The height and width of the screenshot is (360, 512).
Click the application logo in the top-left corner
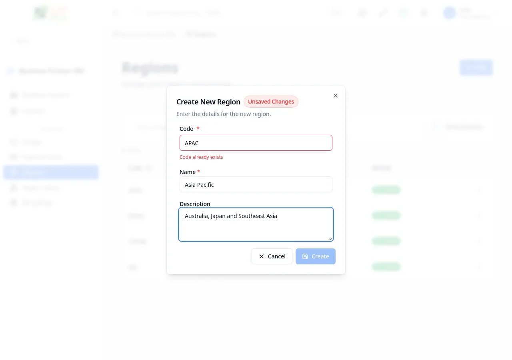pyautogui.click(x=50, y=13)
